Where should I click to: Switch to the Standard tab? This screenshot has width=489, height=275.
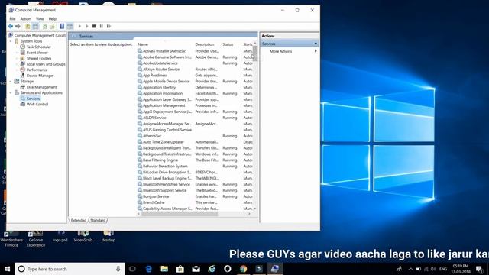click(98, 220)
